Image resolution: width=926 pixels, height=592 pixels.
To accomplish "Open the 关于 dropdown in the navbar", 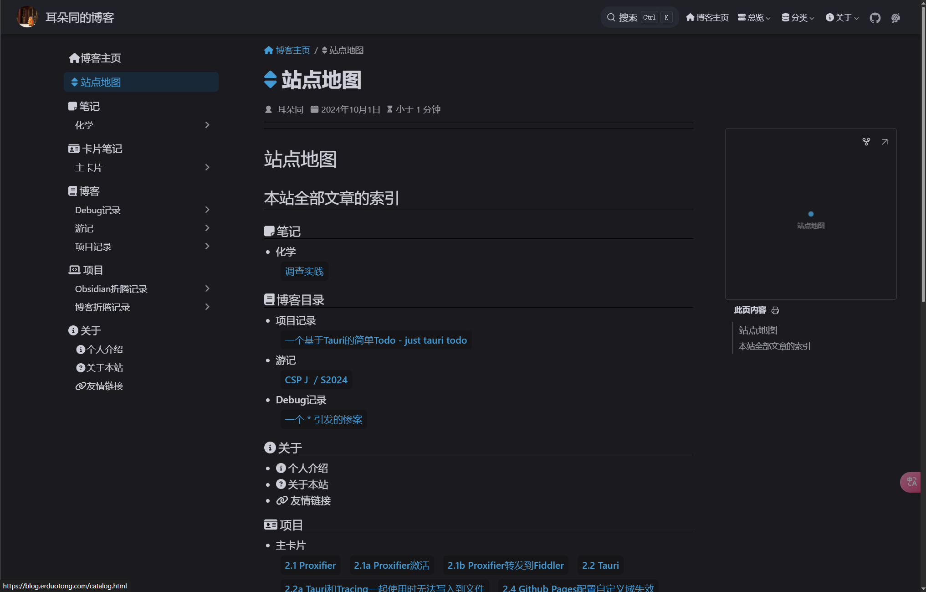I will (842, 17).
